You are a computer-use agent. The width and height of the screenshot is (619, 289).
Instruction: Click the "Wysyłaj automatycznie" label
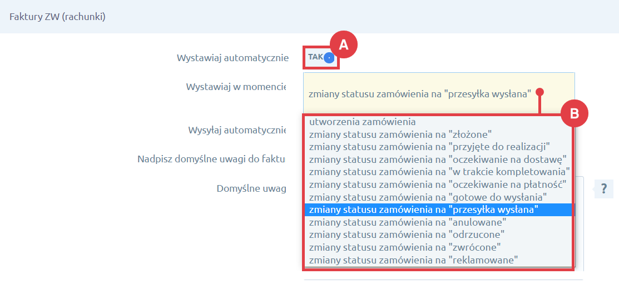(x=237, y=130)
